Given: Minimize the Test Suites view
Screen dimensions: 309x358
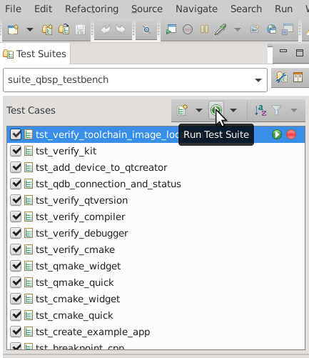Looking at the screenshot, I should coord(283,51).
